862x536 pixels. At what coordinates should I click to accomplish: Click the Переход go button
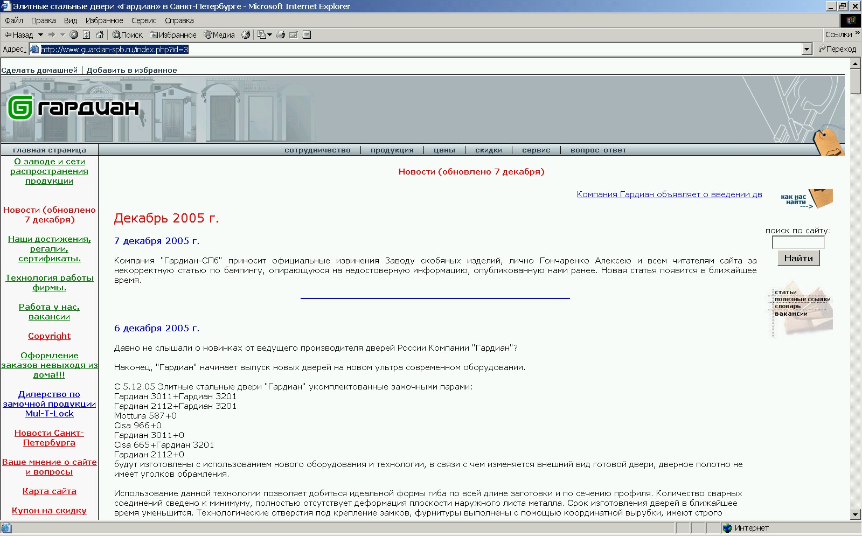837,49
